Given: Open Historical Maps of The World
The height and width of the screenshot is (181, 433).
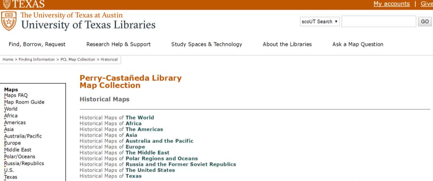Looking at the screenshot, I should click(140, 117).
